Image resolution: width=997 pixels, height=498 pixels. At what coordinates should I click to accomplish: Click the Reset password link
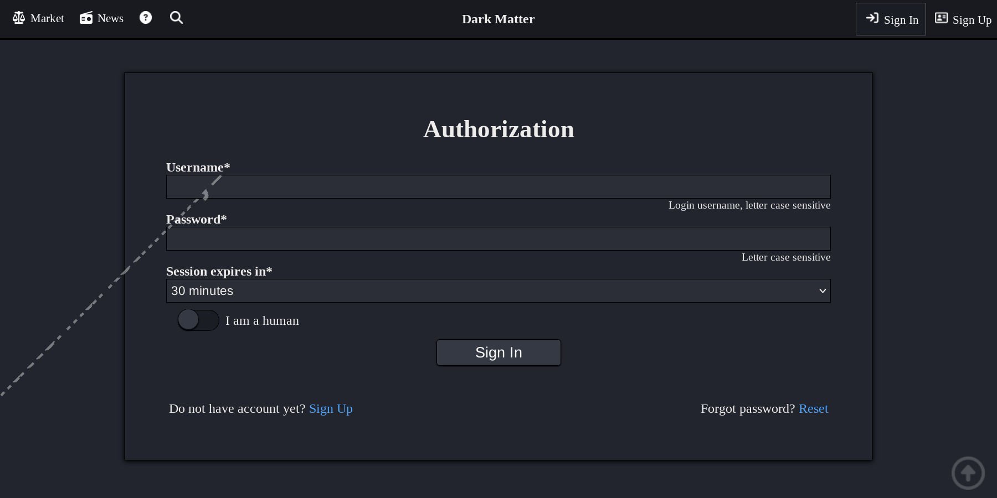(813, 408)
